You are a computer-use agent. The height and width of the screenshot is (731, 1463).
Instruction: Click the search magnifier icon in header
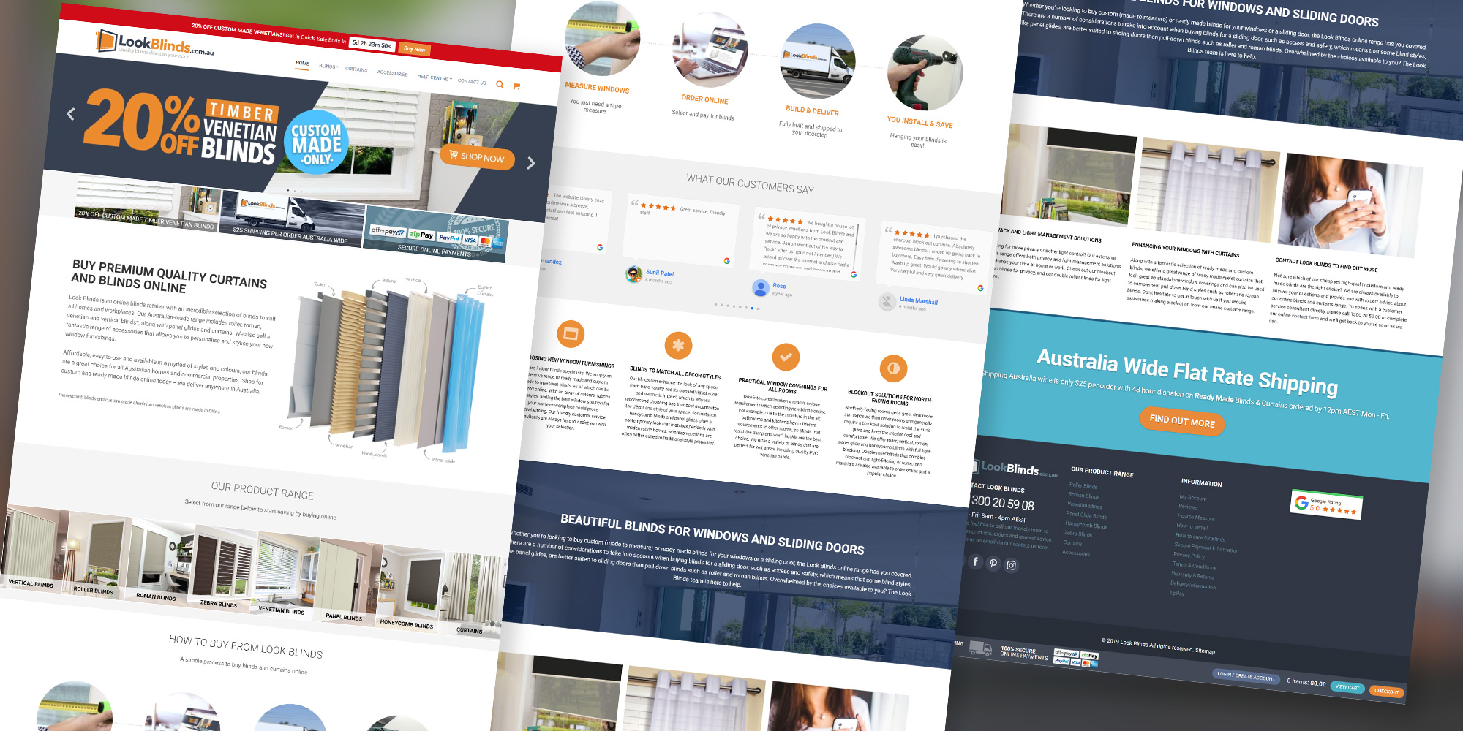500,84
